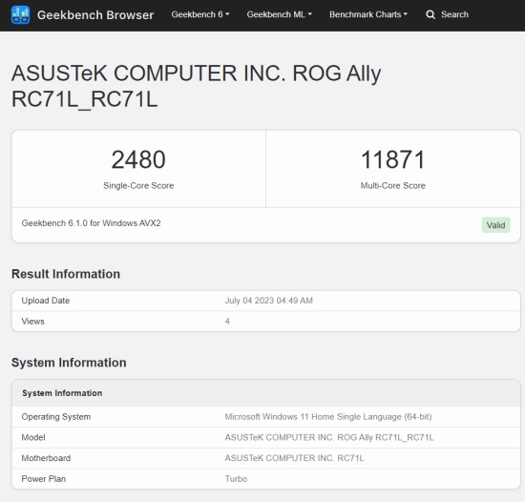525x502 pixels.
Task: Click the Multi-Core Score label
Action: [x=393, y=186]
